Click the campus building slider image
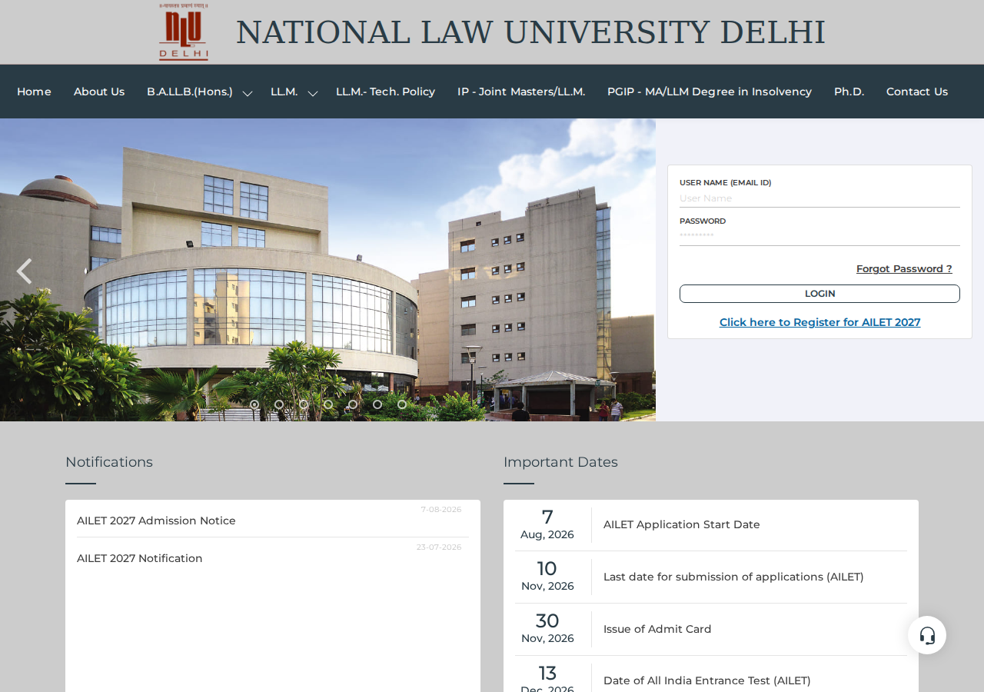Viewport: 984px width, 692px height. [x=327, y=270]
